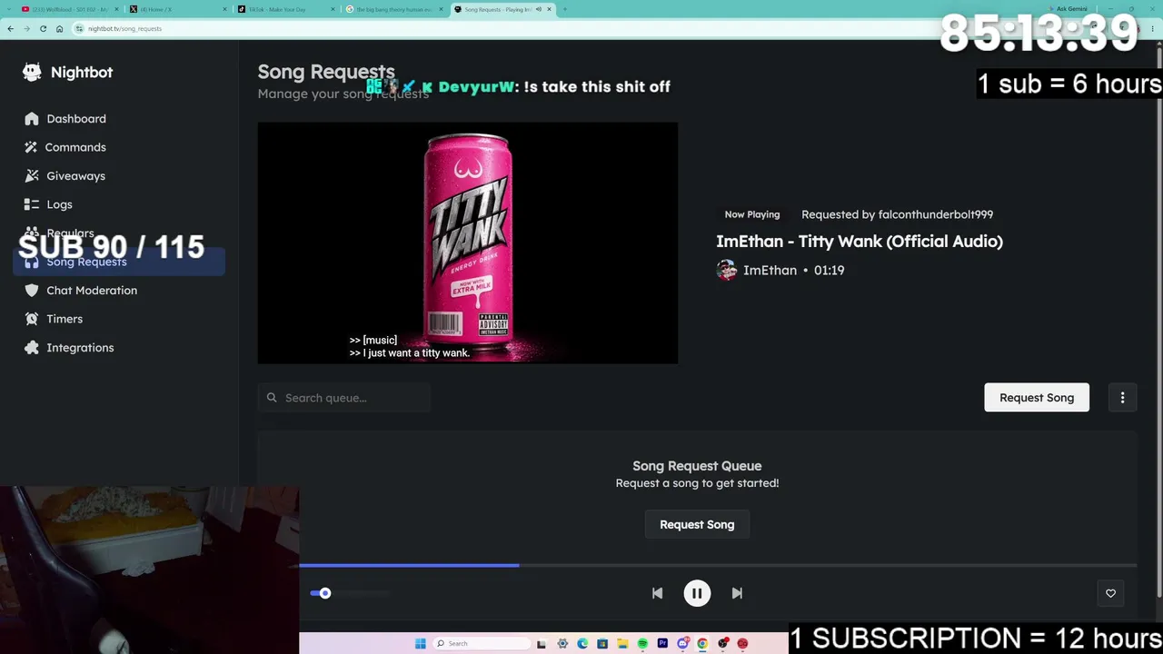
Task: Focus the Search queue input field
Action: 343,398
